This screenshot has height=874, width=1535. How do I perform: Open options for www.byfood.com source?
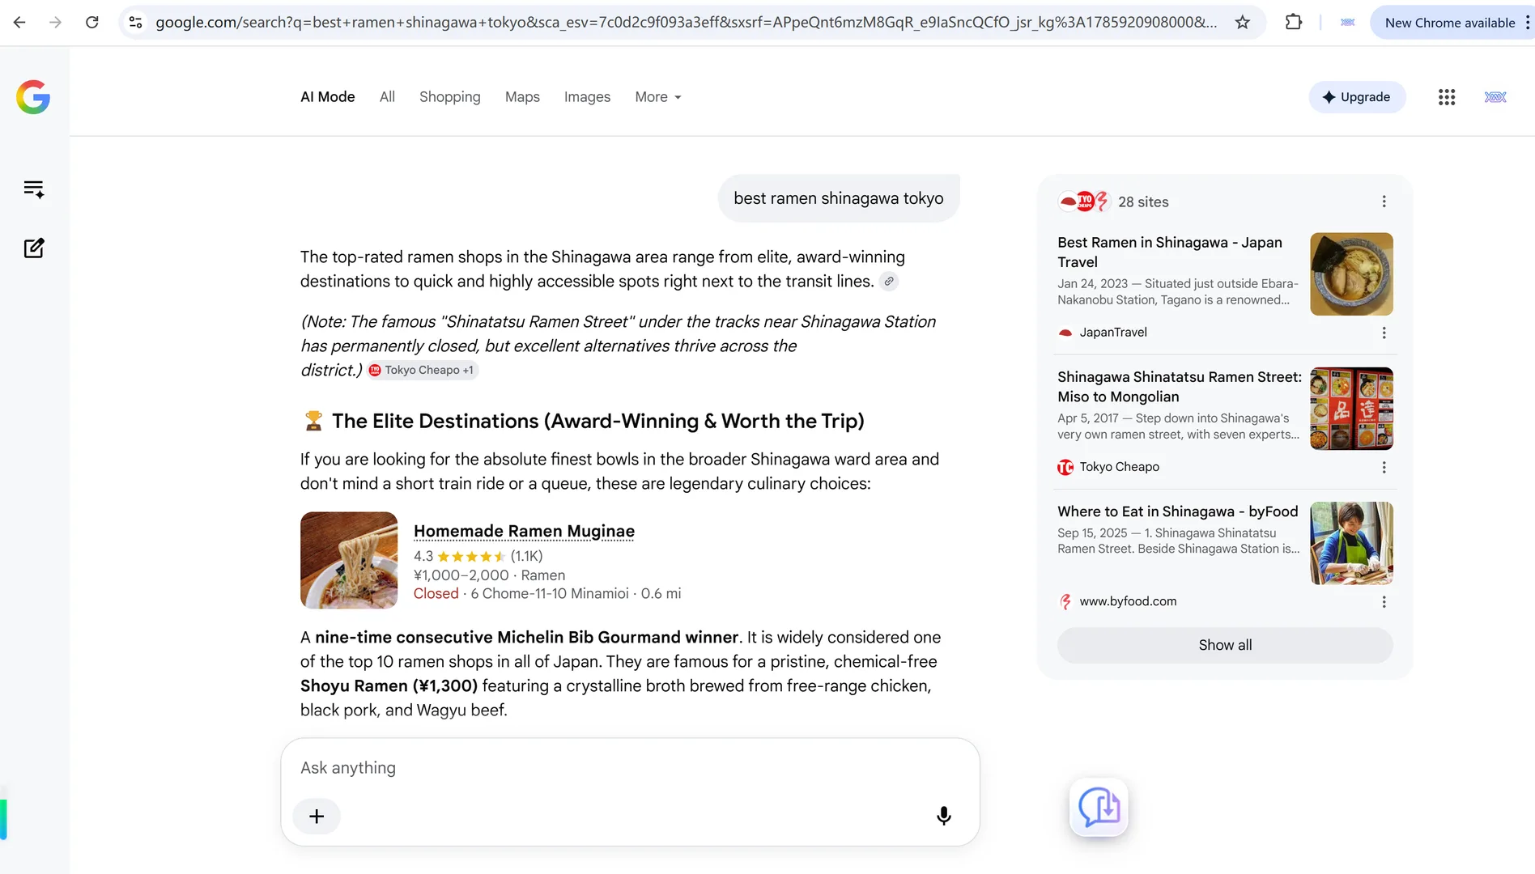pyautogui.click(x=1384, y=601)
